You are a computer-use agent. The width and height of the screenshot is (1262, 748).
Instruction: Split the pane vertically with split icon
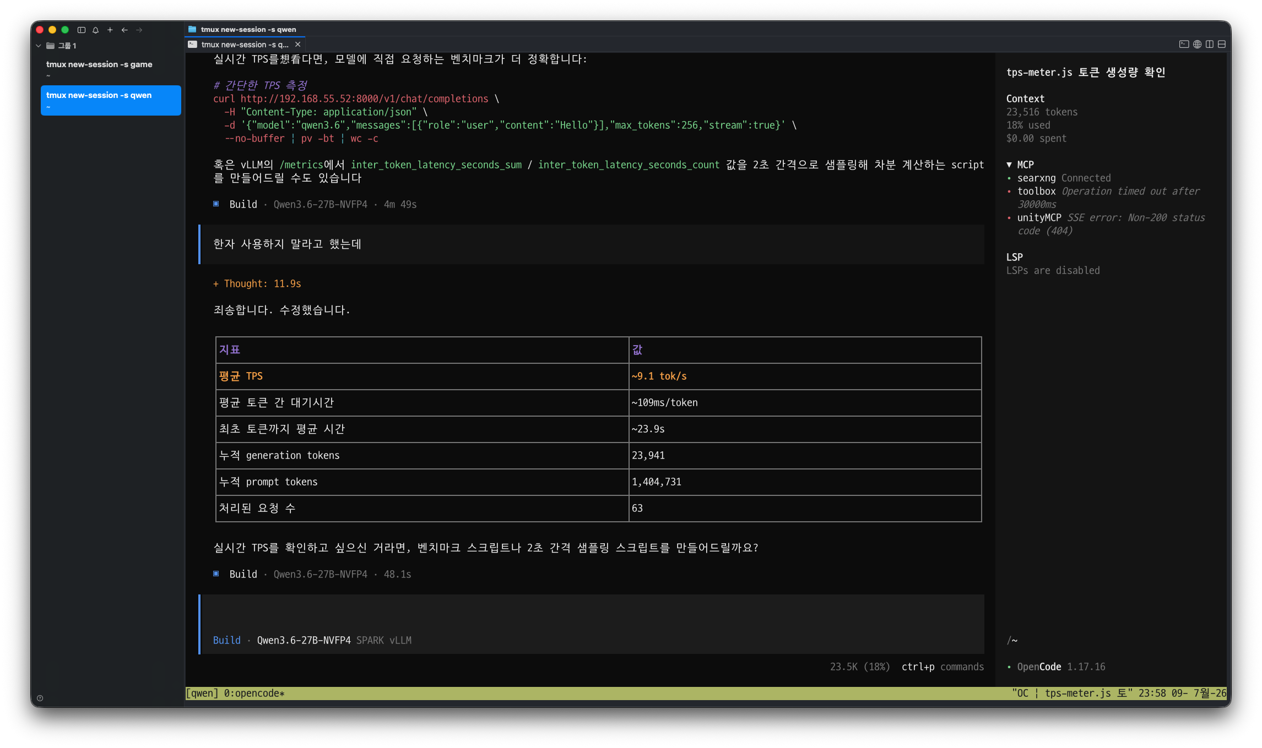coord(1210,44)
